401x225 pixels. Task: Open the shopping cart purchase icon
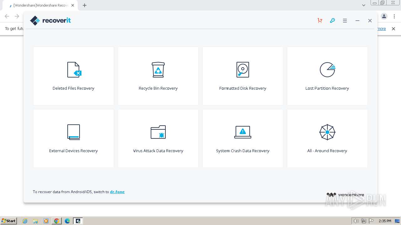pyautogui.click(x=320, y=21)
